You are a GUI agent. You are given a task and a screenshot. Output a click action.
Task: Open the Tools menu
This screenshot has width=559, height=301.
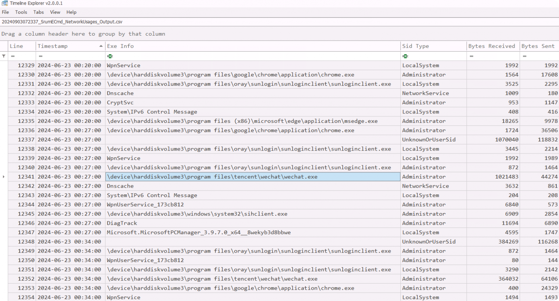tap(21, 12)
